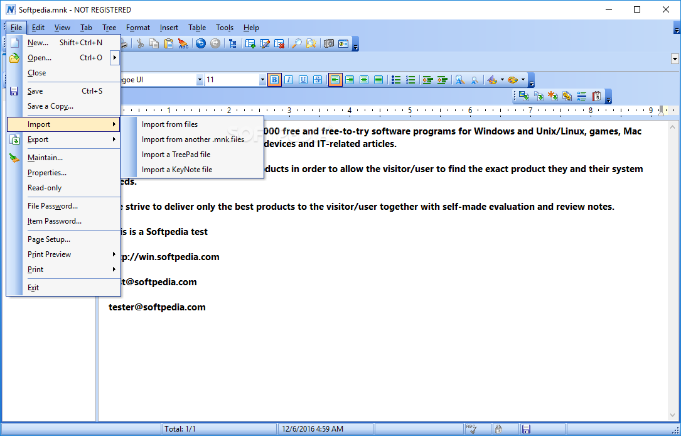Viewport: 681px width, 436px height.
Task: Click the font color palette icon
Action: 492,80
